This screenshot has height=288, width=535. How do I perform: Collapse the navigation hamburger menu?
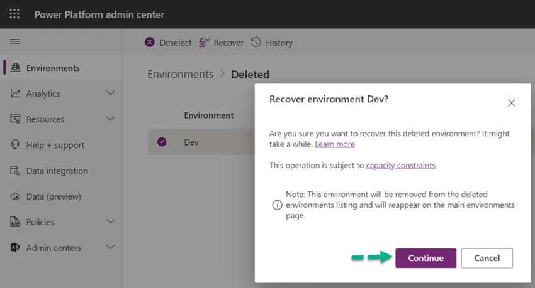pyautogui.click(x=14, y=41)
